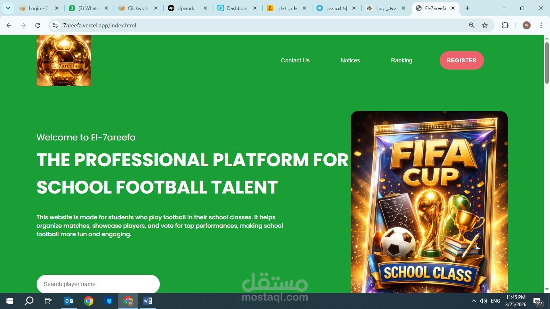Go back to the previous page

9,25
